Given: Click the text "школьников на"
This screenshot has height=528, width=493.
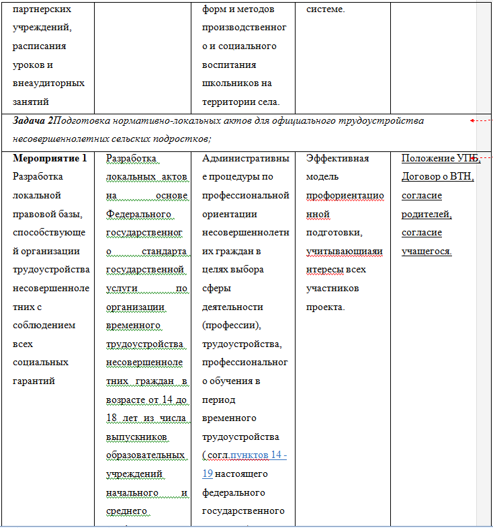Looking at the screenshot, I should 236,83.
